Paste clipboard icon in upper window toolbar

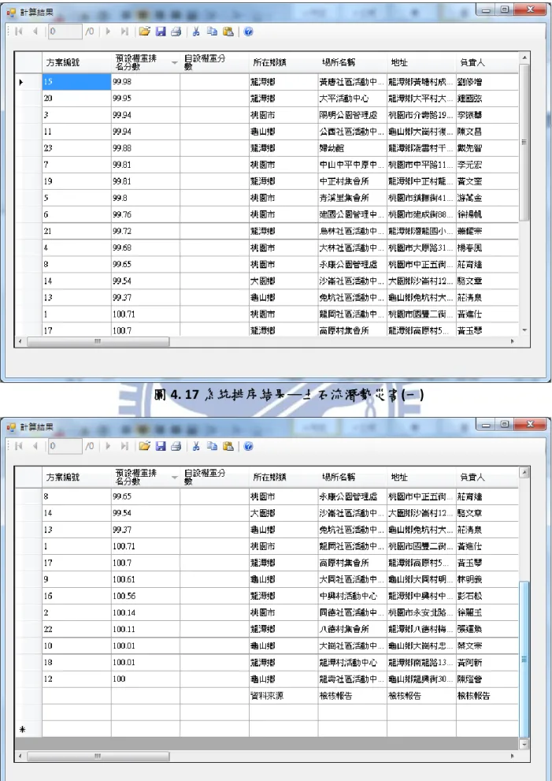click(228, 32)
